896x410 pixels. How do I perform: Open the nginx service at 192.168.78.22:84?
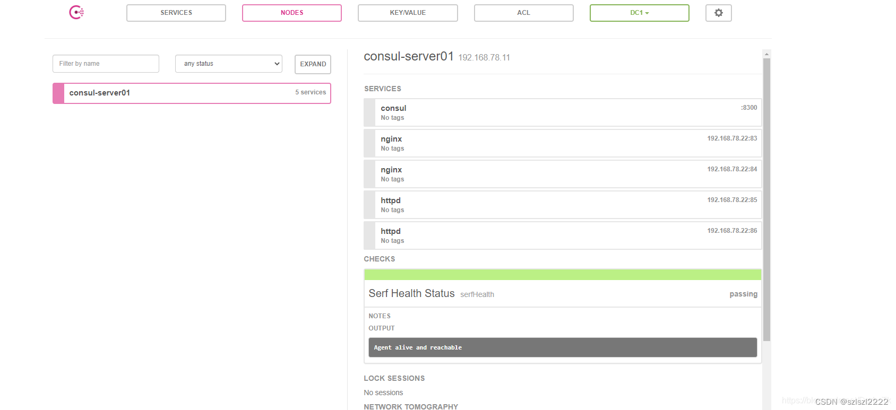tap(563, 174)
